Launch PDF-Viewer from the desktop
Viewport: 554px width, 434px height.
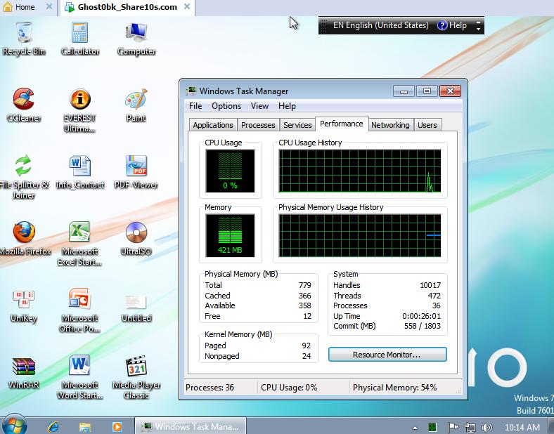tap(136, 172)
